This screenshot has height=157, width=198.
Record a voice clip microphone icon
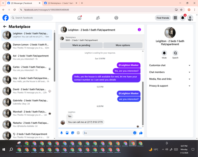tap(61, 133)
